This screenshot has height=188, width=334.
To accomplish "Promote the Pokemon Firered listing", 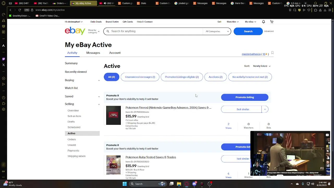I will point(244,97).
